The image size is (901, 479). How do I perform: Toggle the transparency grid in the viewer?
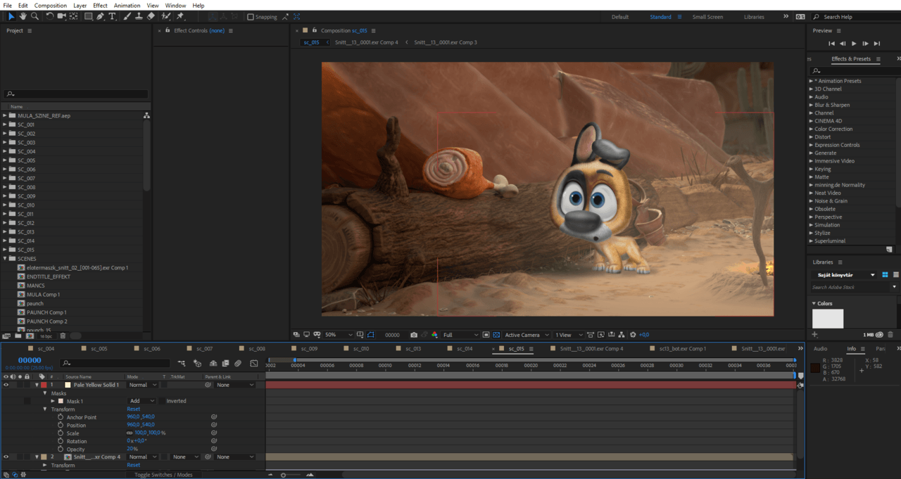click(x=496, y=335)
